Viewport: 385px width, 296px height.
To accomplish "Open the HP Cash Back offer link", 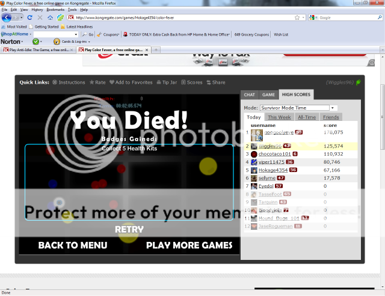I will click(x=176, y=34).
